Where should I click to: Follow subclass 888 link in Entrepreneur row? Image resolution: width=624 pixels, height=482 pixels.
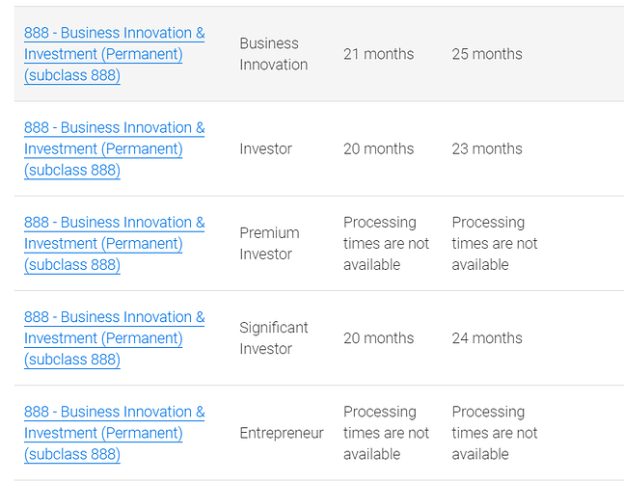114,432
